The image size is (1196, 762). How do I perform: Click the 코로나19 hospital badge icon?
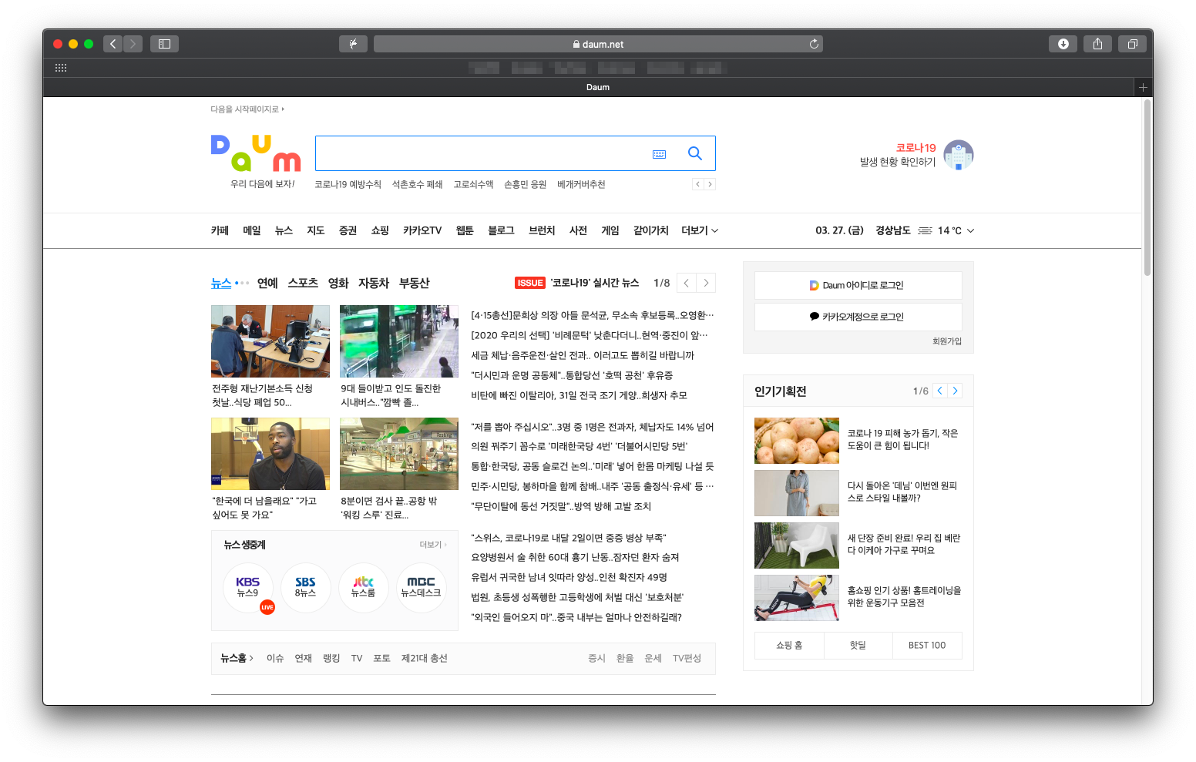[958, 155]
